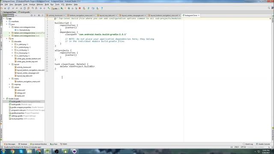Click the Forward navigation arrow icon

(45, 8)
